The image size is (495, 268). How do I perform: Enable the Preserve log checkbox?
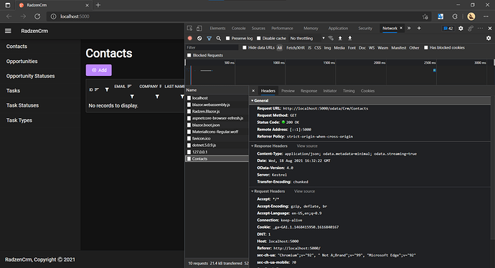coord(227,39)
